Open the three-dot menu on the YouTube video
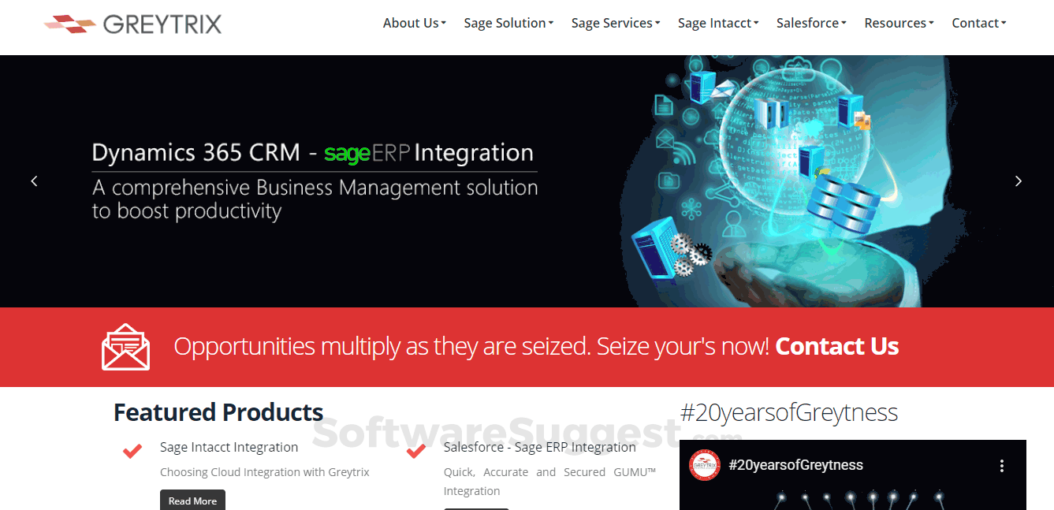 [1002, 466]
